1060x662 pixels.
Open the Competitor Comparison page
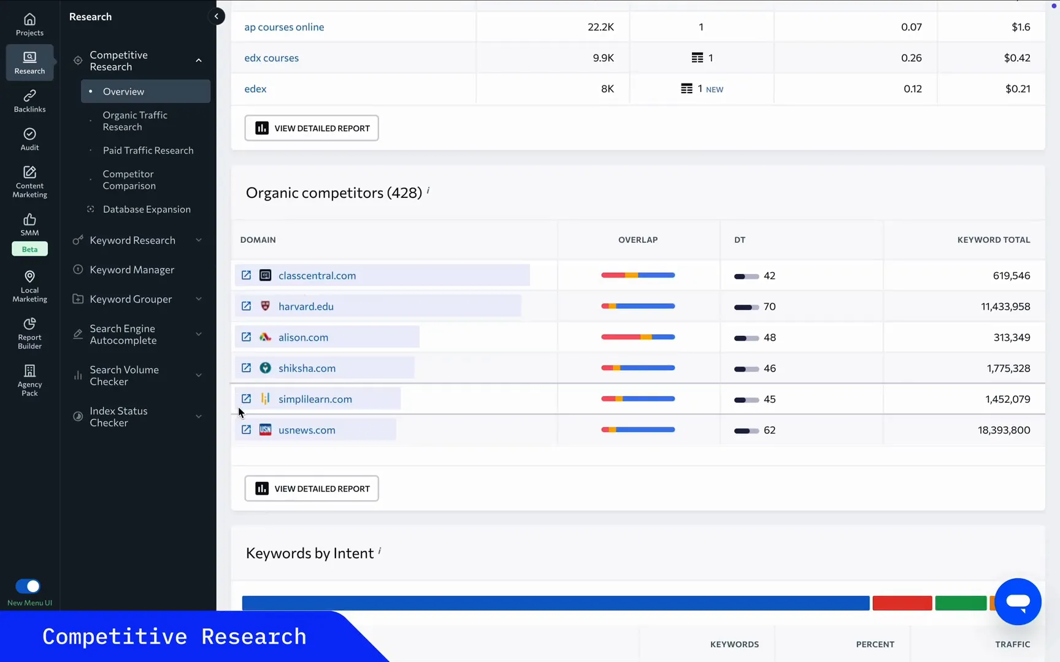129,180
